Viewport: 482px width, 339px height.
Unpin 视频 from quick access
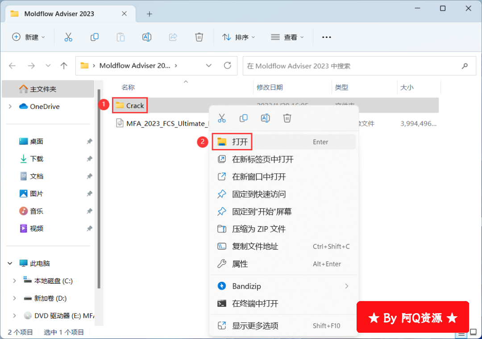(89, 229)
